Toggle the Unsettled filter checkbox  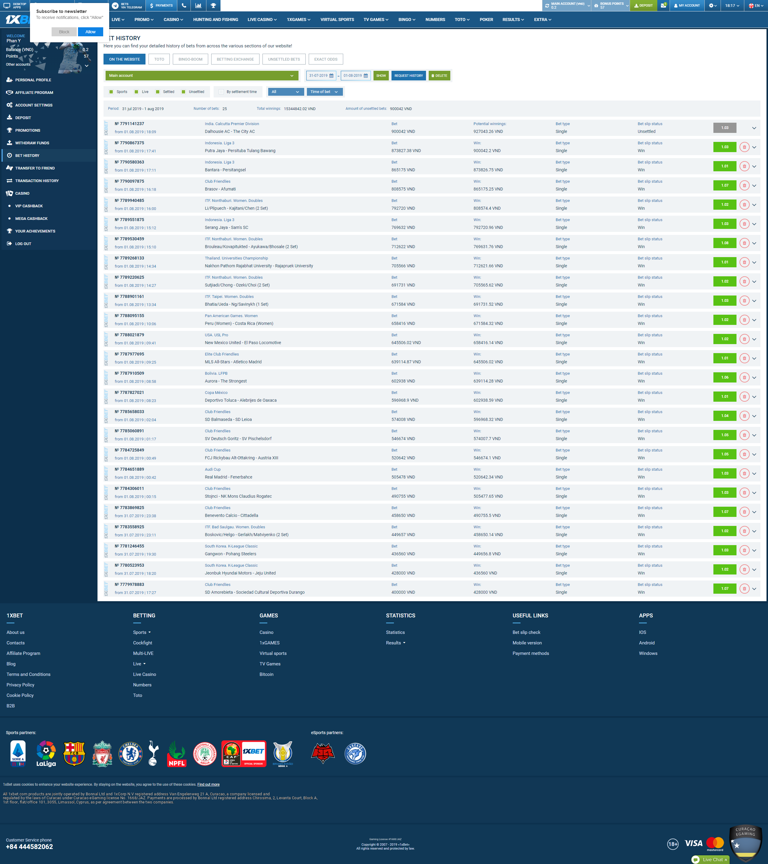183,92
